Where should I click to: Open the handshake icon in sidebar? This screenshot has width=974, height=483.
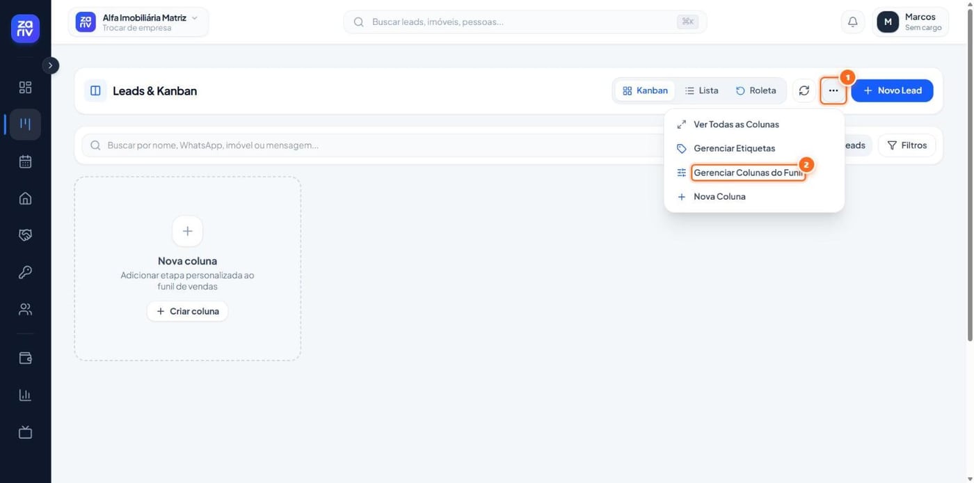click(x=25, y=235)
